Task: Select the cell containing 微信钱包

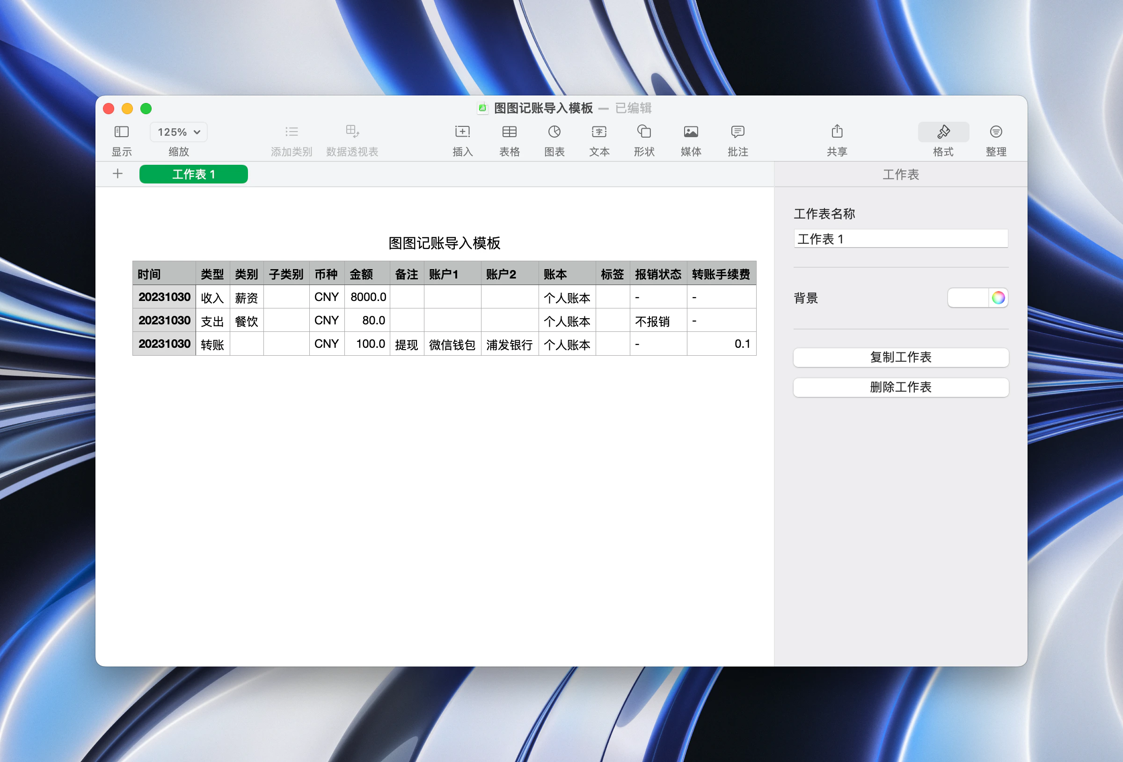Action: [452, 344]
